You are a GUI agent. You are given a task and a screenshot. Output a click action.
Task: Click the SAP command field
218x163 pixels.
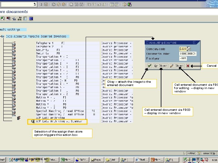[17, 5]
